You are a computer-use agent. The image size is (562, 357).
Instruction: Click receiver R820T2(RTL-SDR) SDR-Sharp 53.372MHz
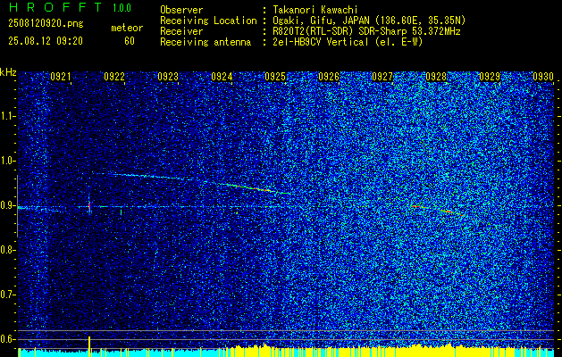point(366,31)
